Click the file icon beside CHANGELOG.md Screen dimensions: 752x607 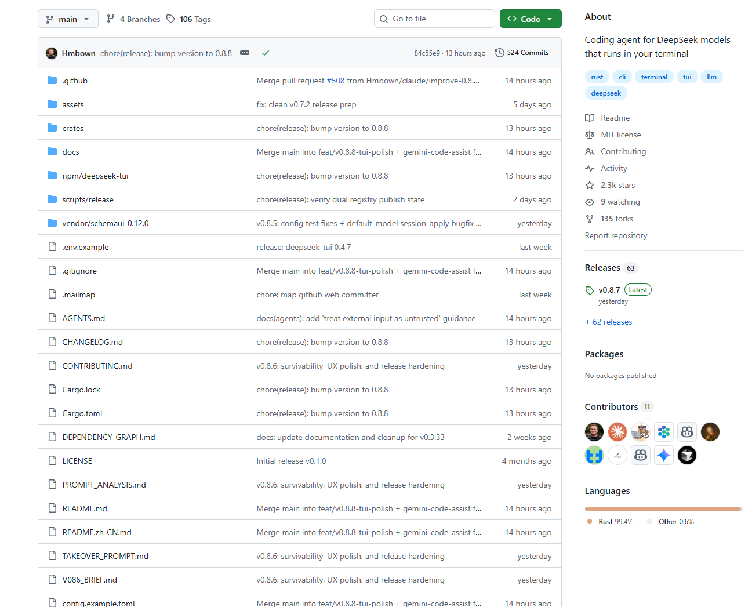(x=52, y=342)
